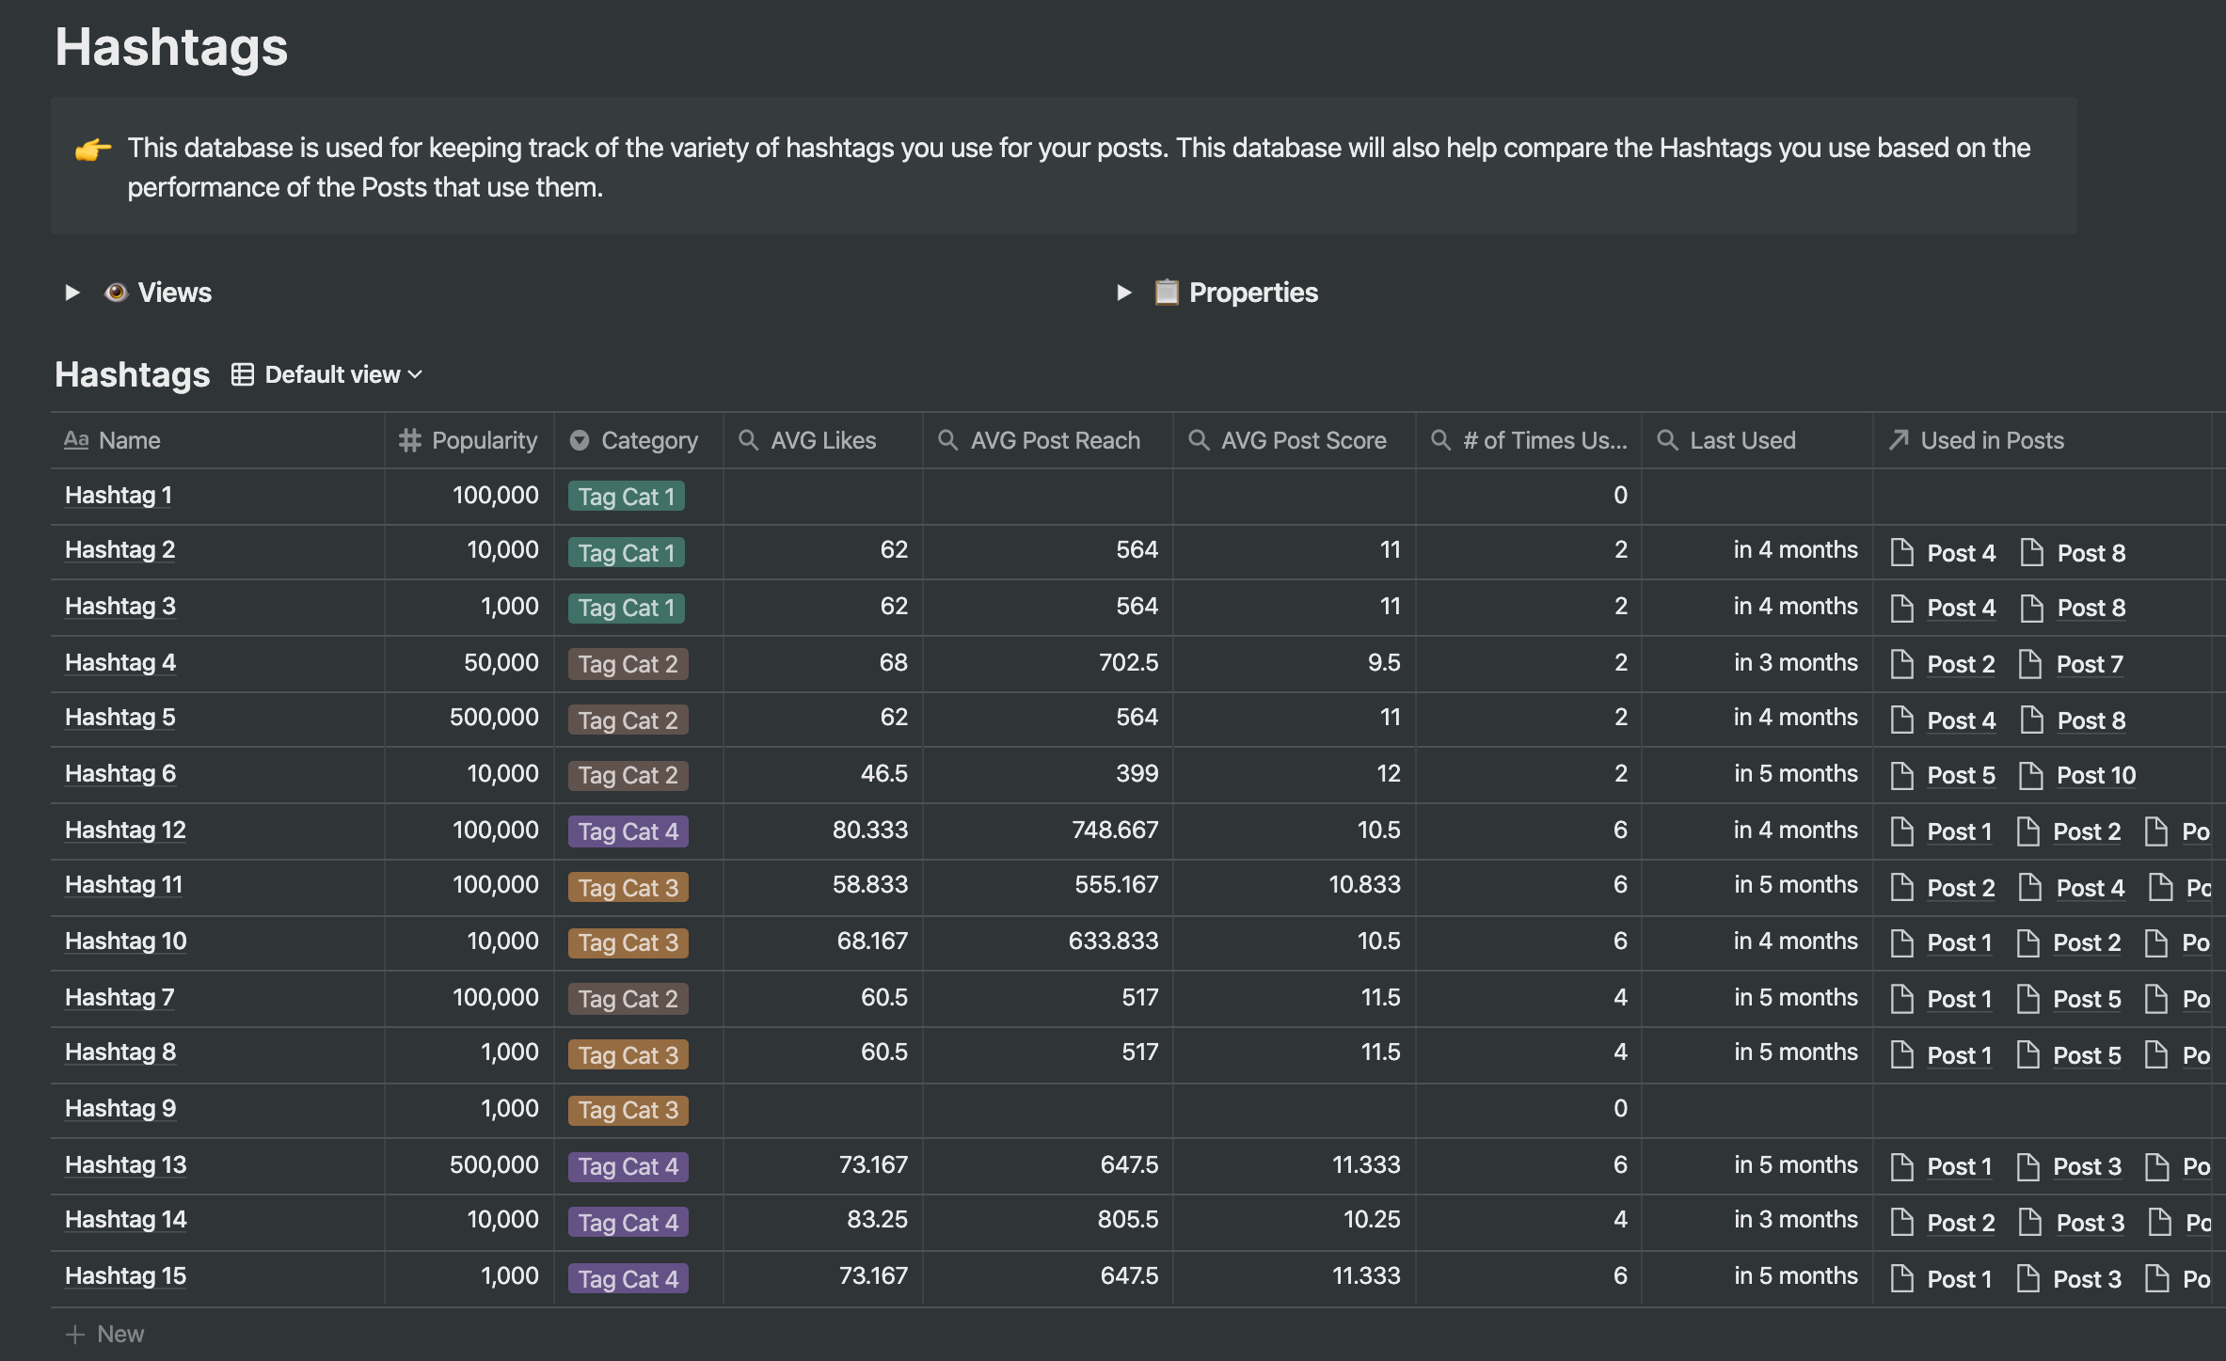The image size is (2226, 1361).
Task: Click the table icon next to Default view
Action: coord(242,374)
